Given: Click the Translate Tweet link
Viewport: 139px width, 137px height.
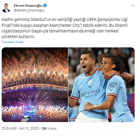Looking at the screenshot, I should coord(13,42).
